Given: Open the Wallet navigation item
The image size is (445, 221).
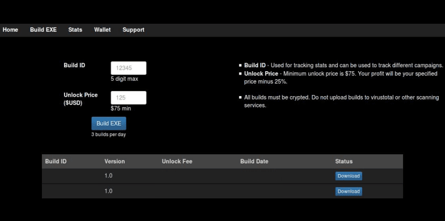Looking at the screenshot, I should [103, 30].
